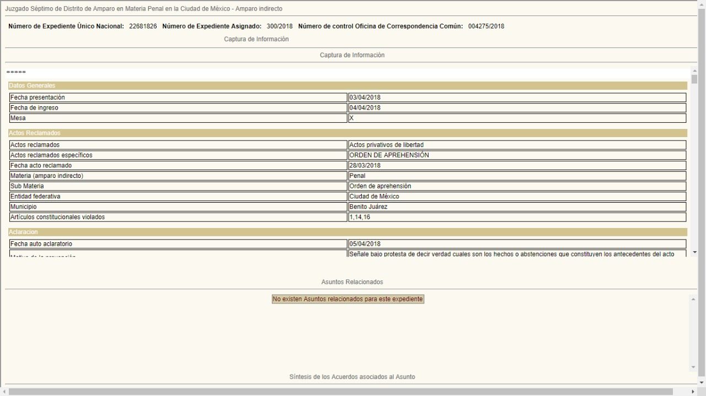706x396 pixels.
Task: Click the ORDEN DE APREHENSIÓN value field
Action: click(517, 155)
